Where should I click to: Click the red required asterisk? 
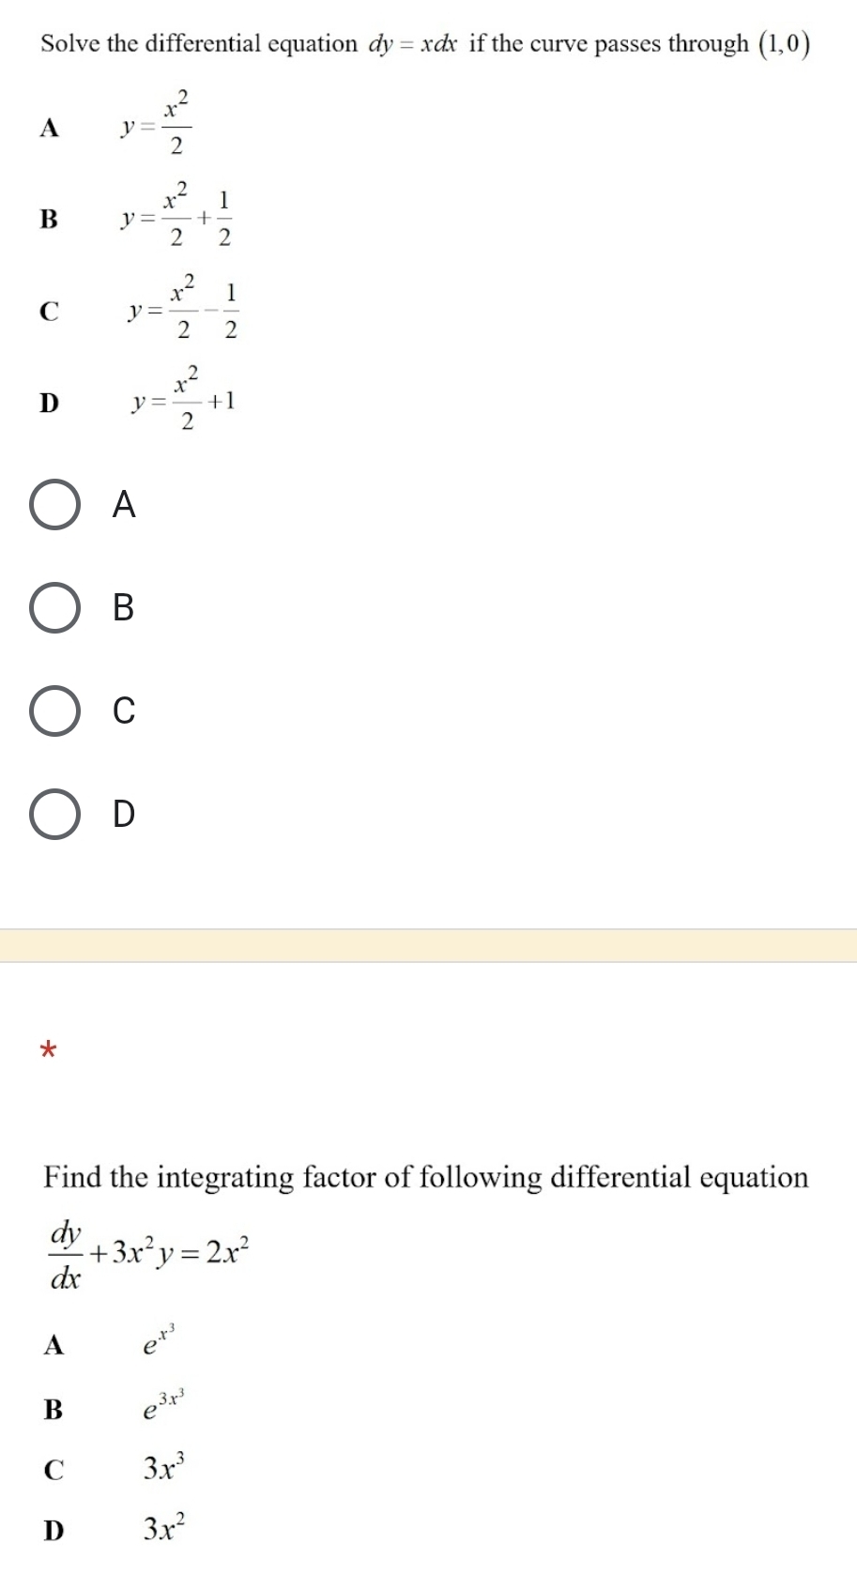coord(49,1049)
